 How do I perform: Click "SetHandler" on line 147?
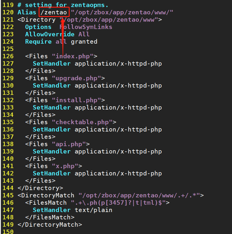[51, 210]
